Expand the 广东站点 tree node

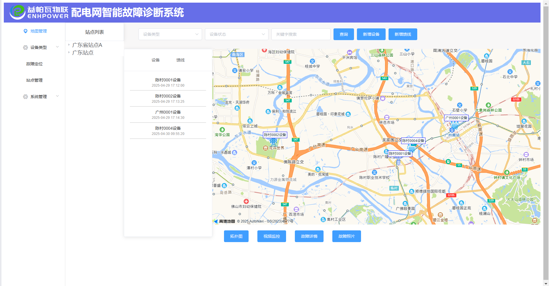tap(69, 52)
